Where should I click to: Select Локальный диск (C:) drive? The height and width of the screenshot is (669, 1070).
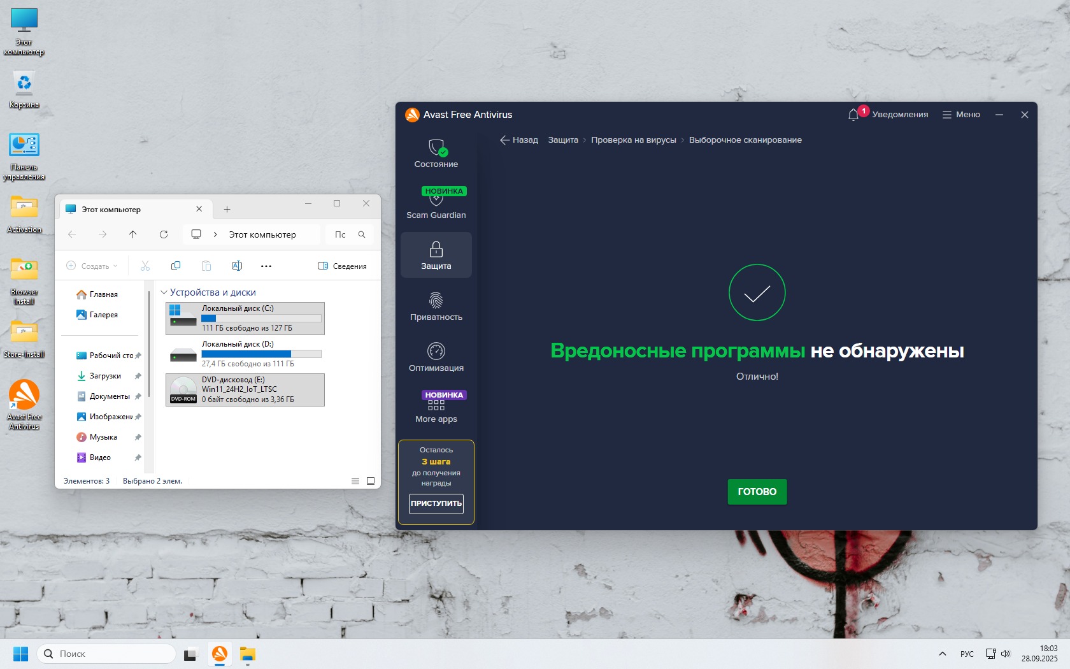point(245,318)
